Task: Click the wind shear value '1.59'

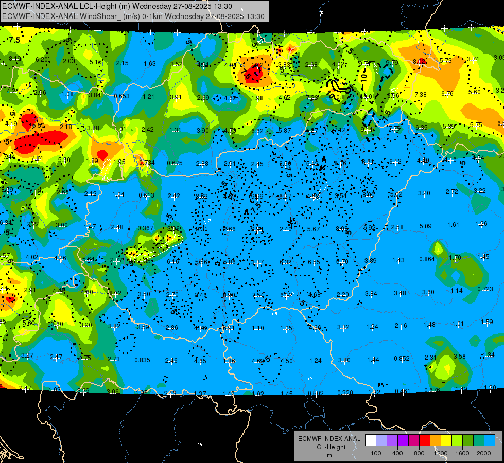Action: point(487,322)
